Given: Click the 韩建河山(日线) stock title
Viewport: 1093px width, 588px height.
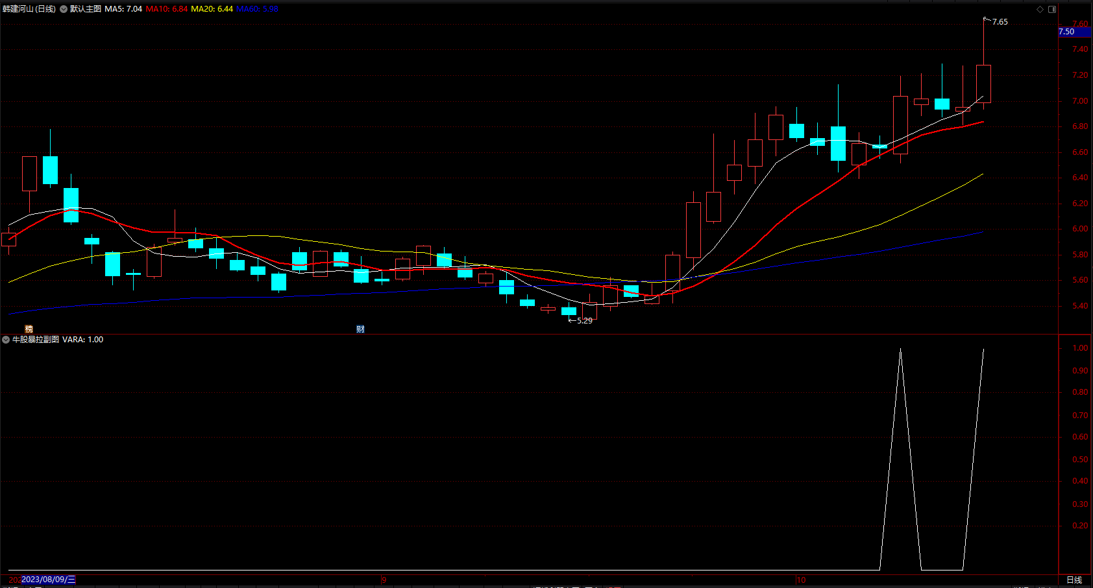Looking at the screenshot, I should tap(29, 9).
